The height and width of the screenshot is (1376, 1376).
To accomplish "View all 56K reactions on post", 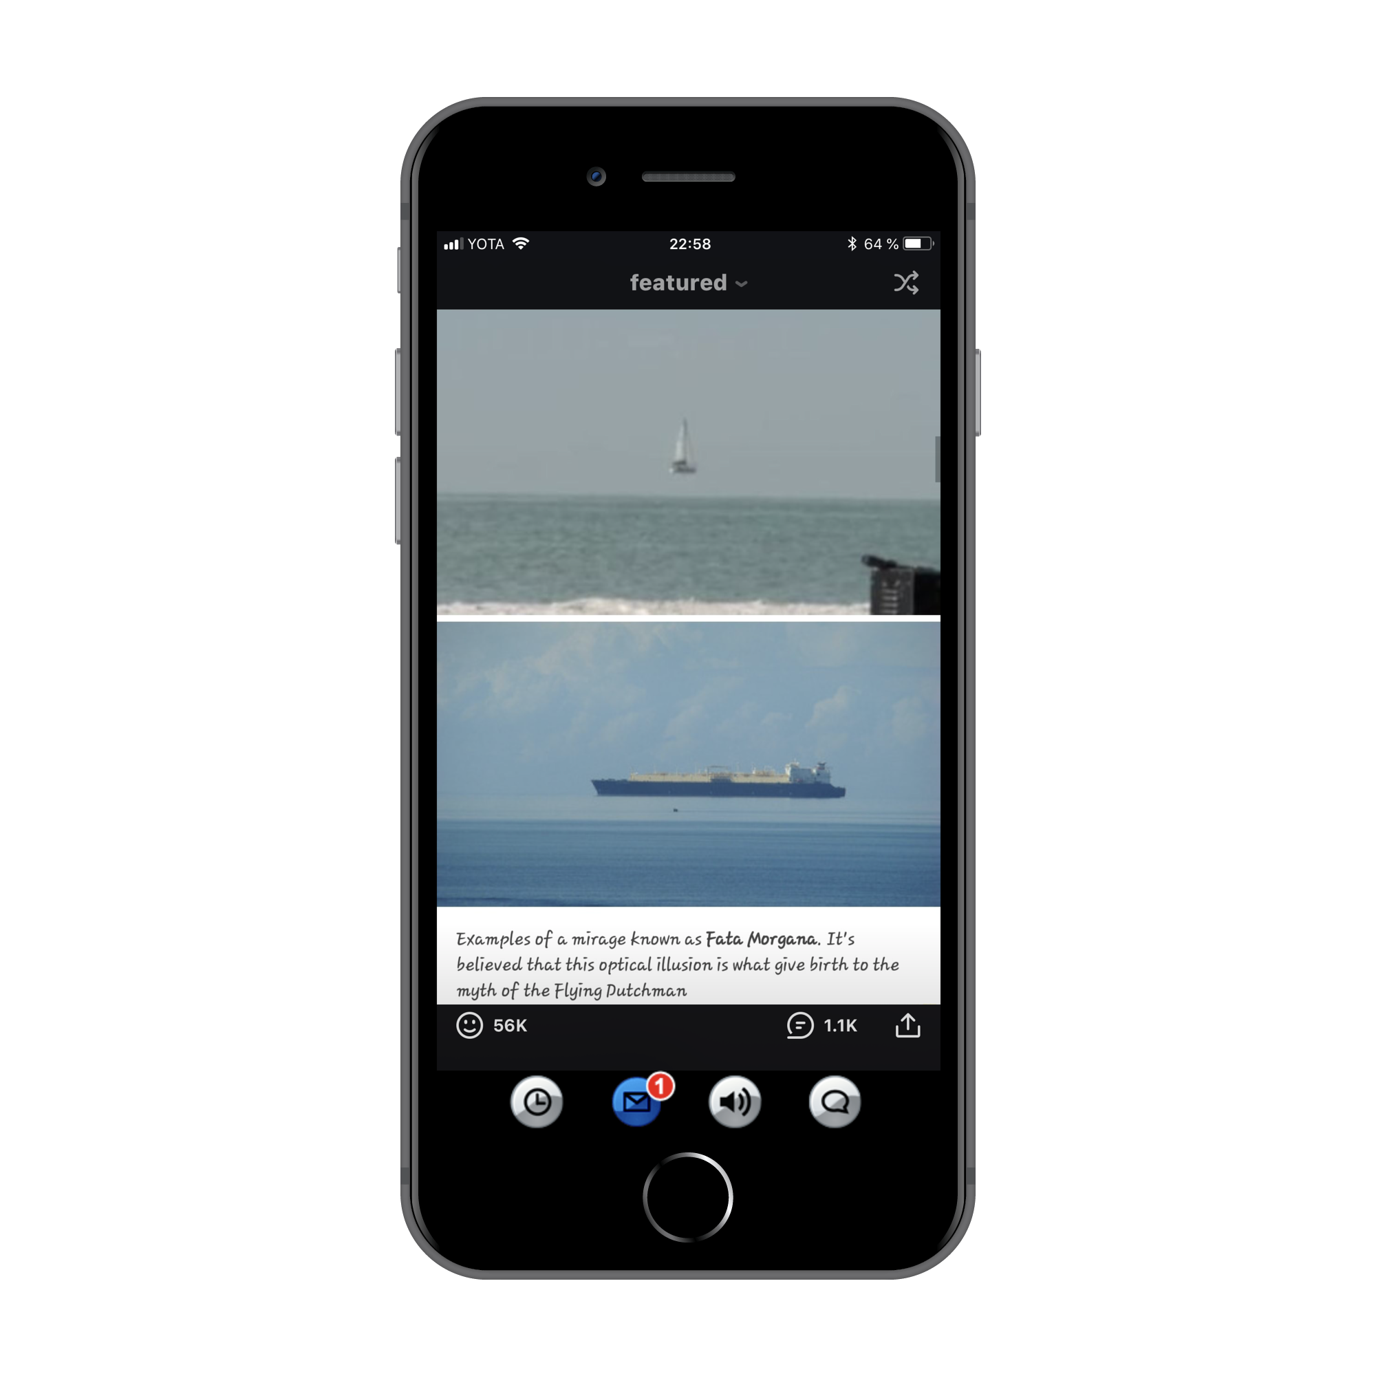I will point(482,1022).
